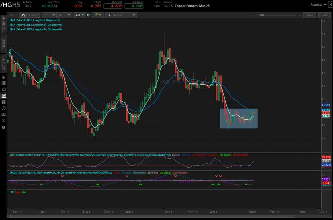333x220 pixels.
Task: Switch to the Positions side tab
Action: click(x=4, y=25)
